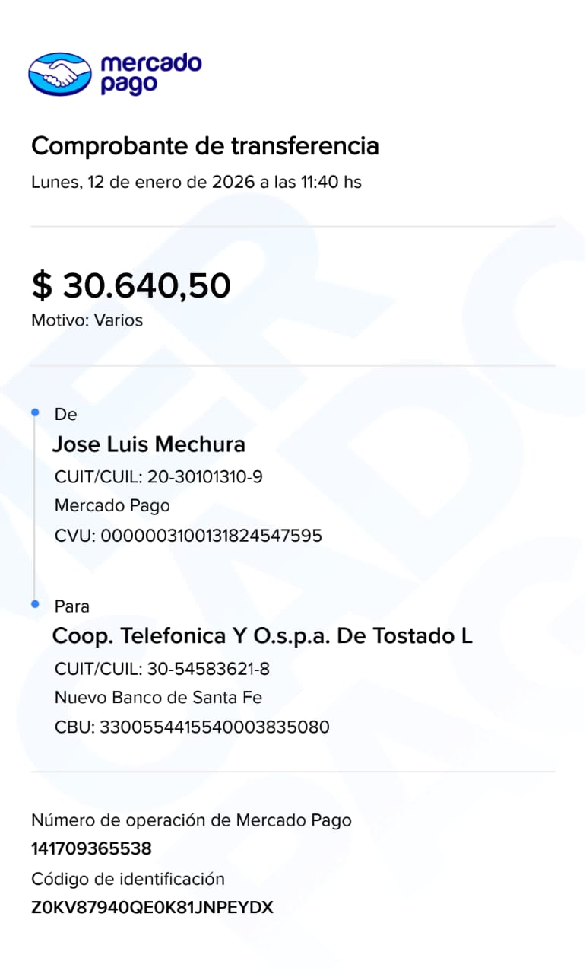Click recipient Coop. Telefonica Y O.s.p.a. name
The height and width of the screenshot is (974, 586).
point(262,636)
